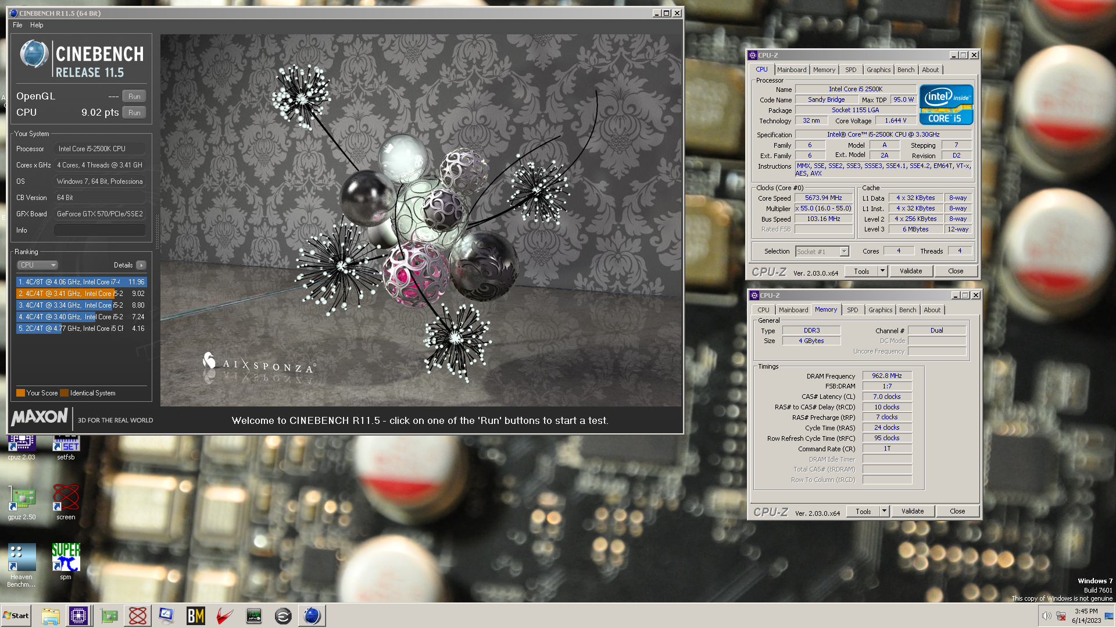Click the Cinebench globe logo icon
The height and width of the screenshot is (628, 1116).
tap(34, 55)
